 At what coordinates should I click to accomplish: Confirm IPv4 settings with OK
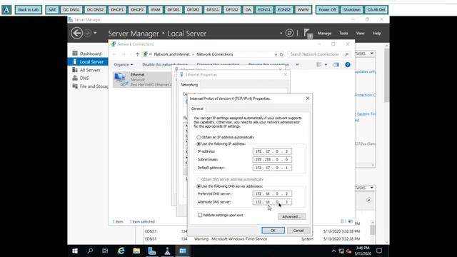(273, 230)
